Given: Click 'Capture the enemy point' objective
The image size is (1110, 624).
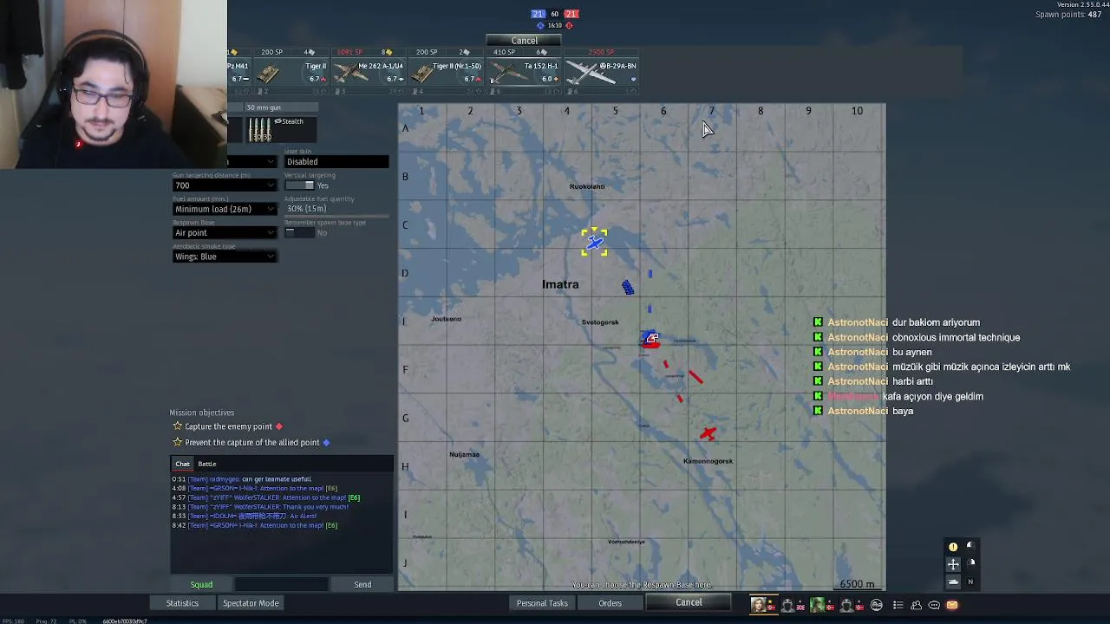Looking at the screenshot, I should [228, 426].
